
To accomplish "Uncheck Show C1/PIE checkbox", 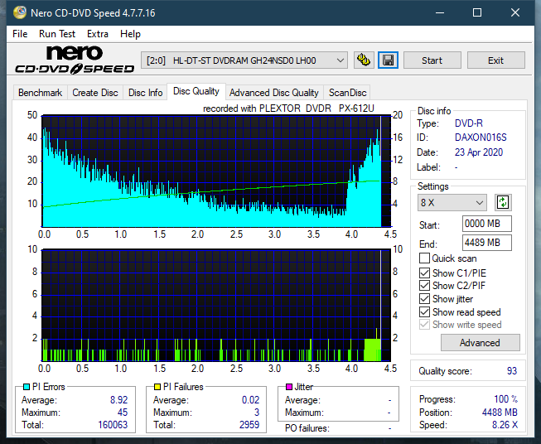I will click(x=424, y=273).
